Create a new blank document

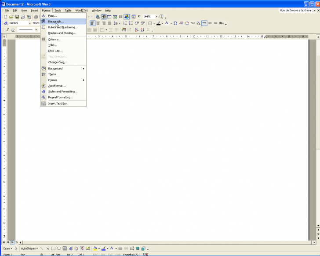[x=6, y=17]
